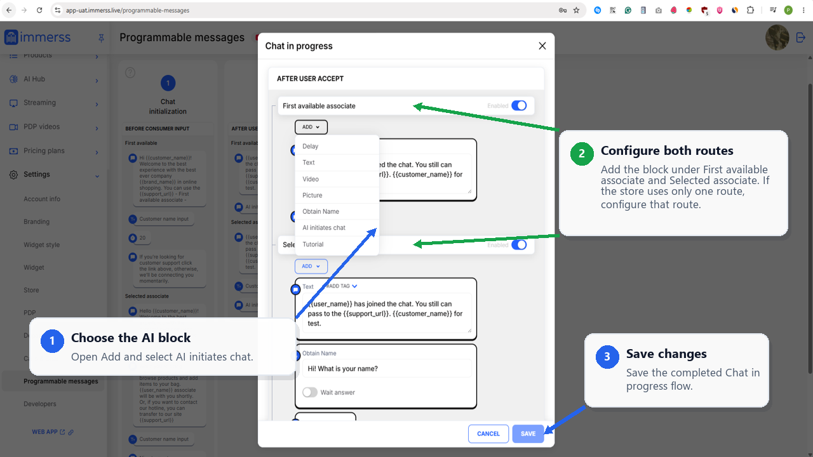Image resolution: width=813 pixels, height=457 pixels.
Task: Choose Obtain Name from the Add menu
Action: (x=321, y=211)
